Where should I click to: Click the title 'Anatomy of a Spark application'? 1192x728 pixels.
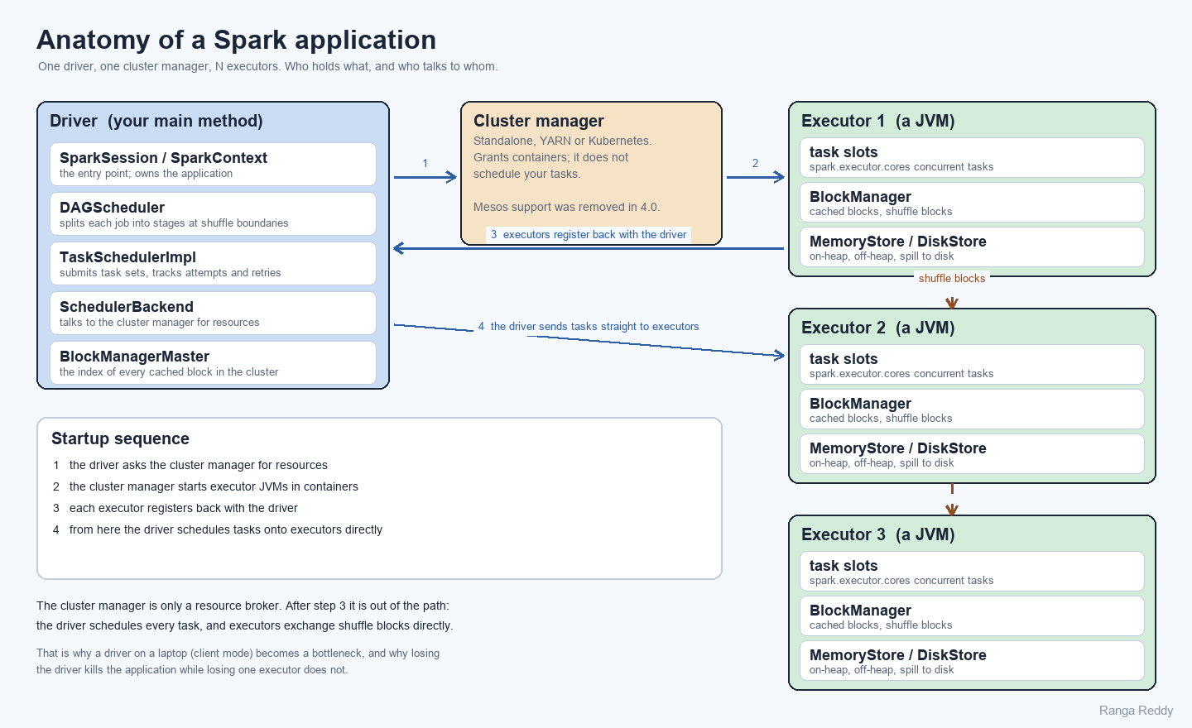(x=236, y=40)
